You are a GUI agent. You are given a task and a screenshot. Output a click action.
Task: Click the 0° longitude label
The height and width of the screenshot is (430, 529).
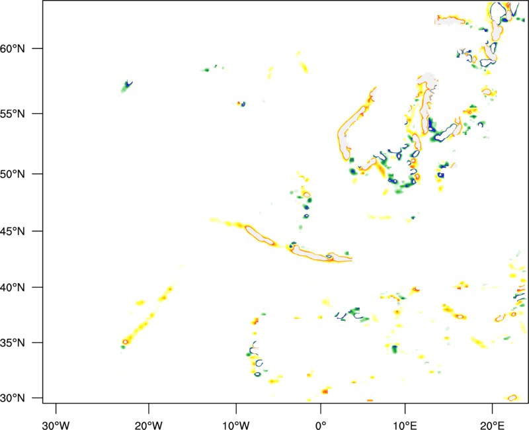(x=321, y=417)
